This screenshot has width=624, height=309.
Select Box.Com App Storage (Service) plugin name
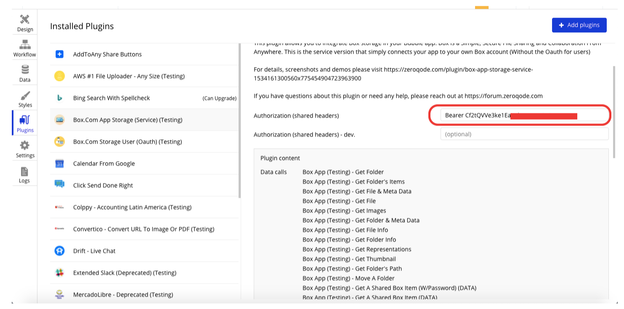pyautogui.click(x=127, y=120)
